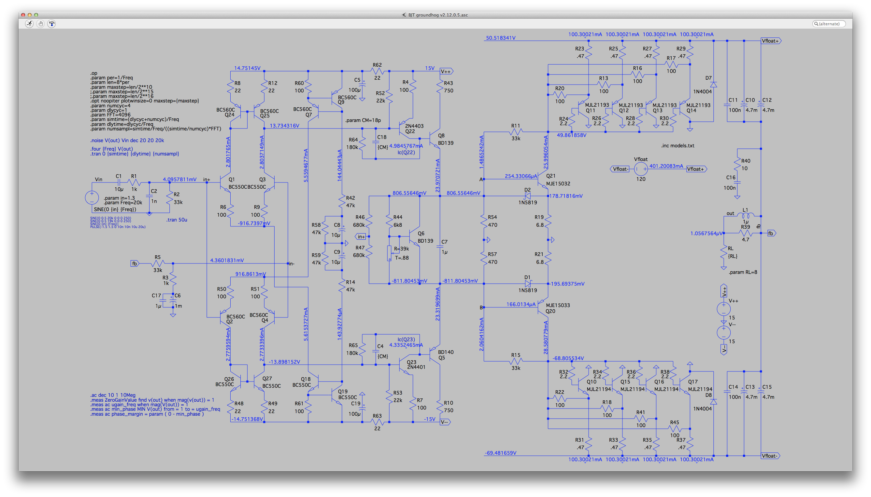The width and height of the screenshot is (871, 497).
Task: Select resistor R2 33k label
Action: [x=178, y=198]
